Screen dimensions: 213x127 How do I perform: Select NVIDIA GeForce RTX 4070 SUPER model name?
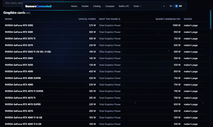[x=23, y=104]
